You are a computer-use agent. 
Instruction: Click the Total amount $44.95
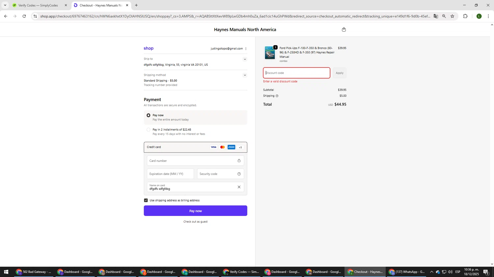(340, 104)
